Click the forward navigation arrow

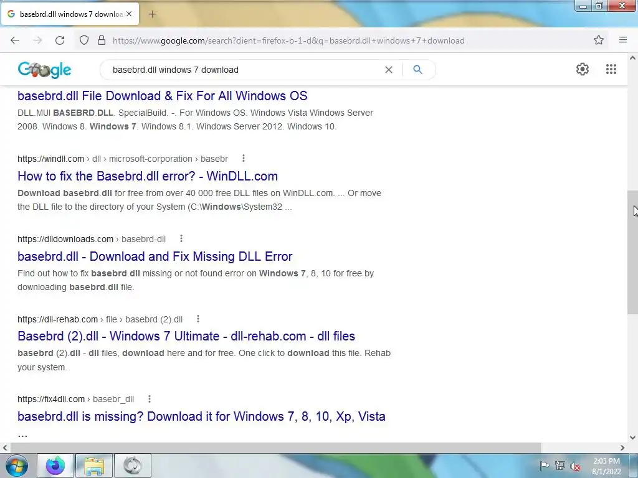click(x=37, y=40)
